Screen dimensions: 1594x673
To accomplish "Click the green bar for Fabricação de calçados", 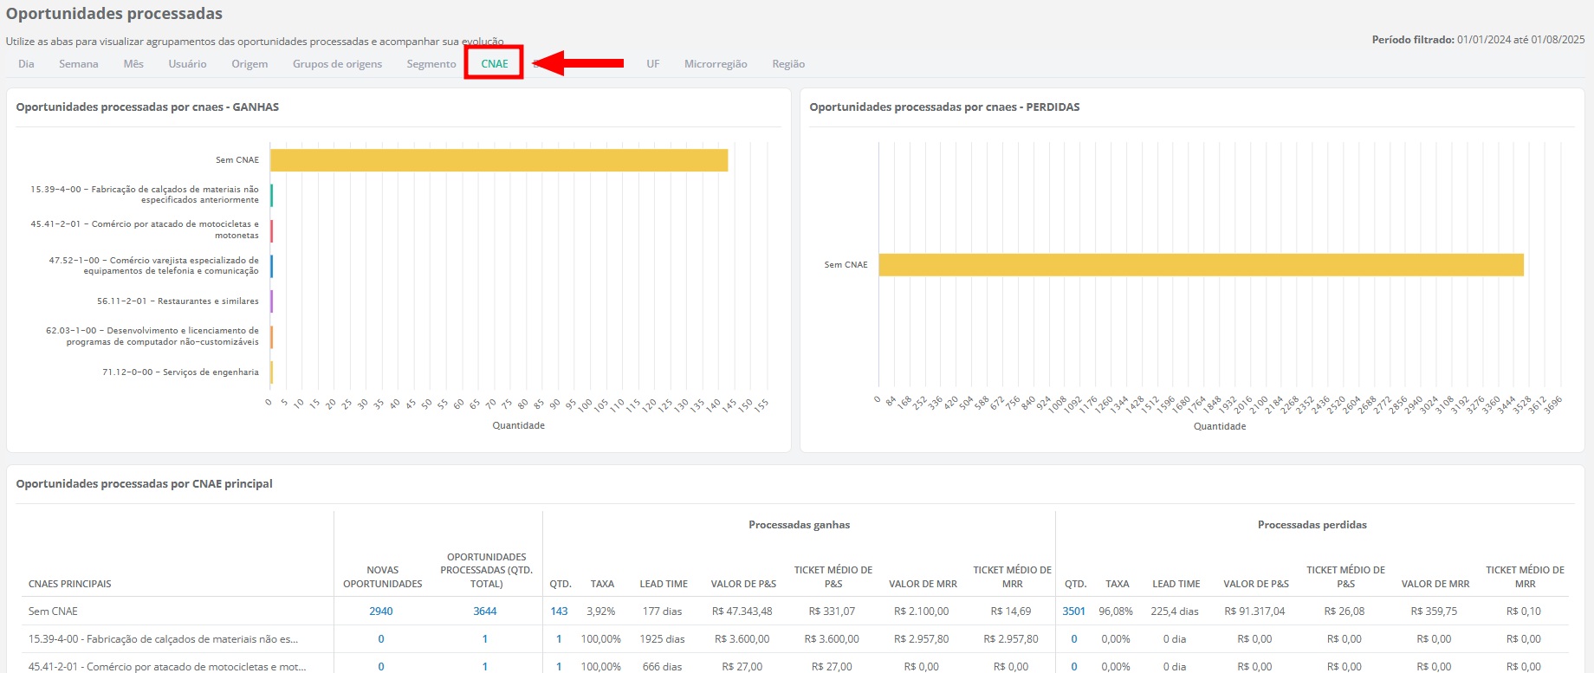I will point(271,196).
